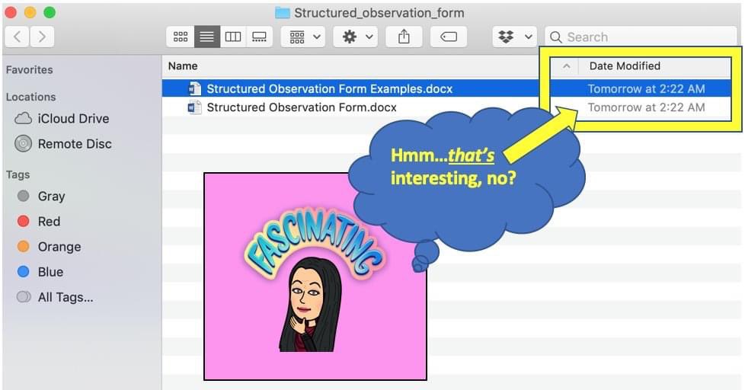Show All Tags in sidebar
The height and width of the screenshot is (390, 745).
point(55,297)
